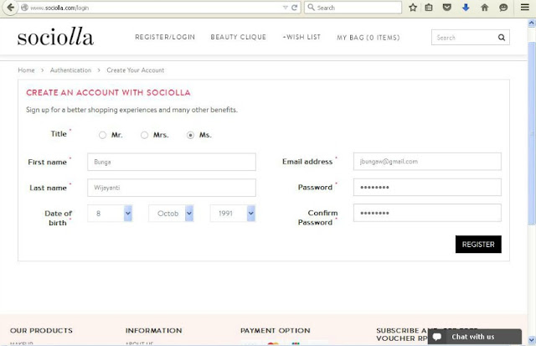Click the Email address field
Image resolution: width=536 pixels, height=346 pixels.
[x=427, y=162]
